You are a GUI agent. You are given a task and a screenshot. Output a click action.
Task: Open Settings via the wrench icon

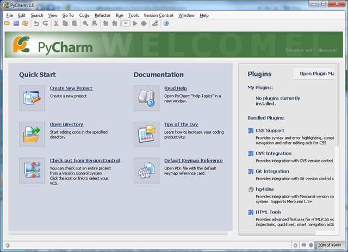point(155,23)
